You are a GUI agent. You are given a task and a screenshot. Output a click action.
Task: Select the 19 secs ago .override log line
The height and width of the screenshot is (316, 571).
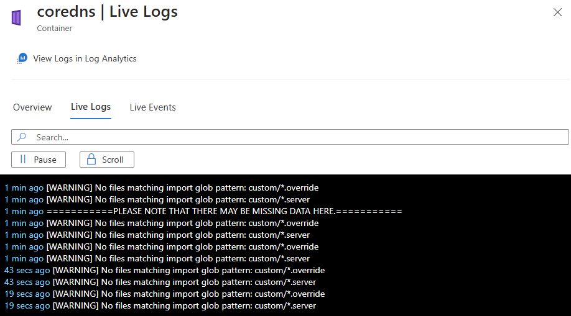(165, 294)
